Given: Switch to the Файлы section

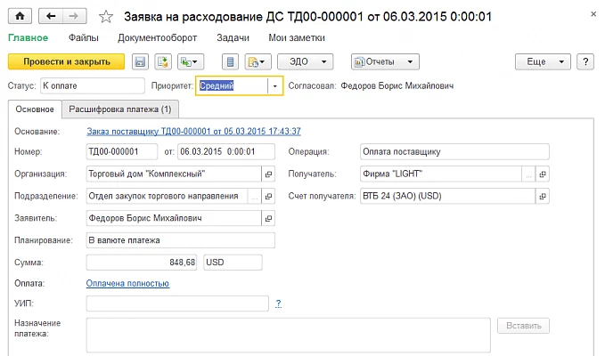Looking at the screenshot, I should point(84,37).
